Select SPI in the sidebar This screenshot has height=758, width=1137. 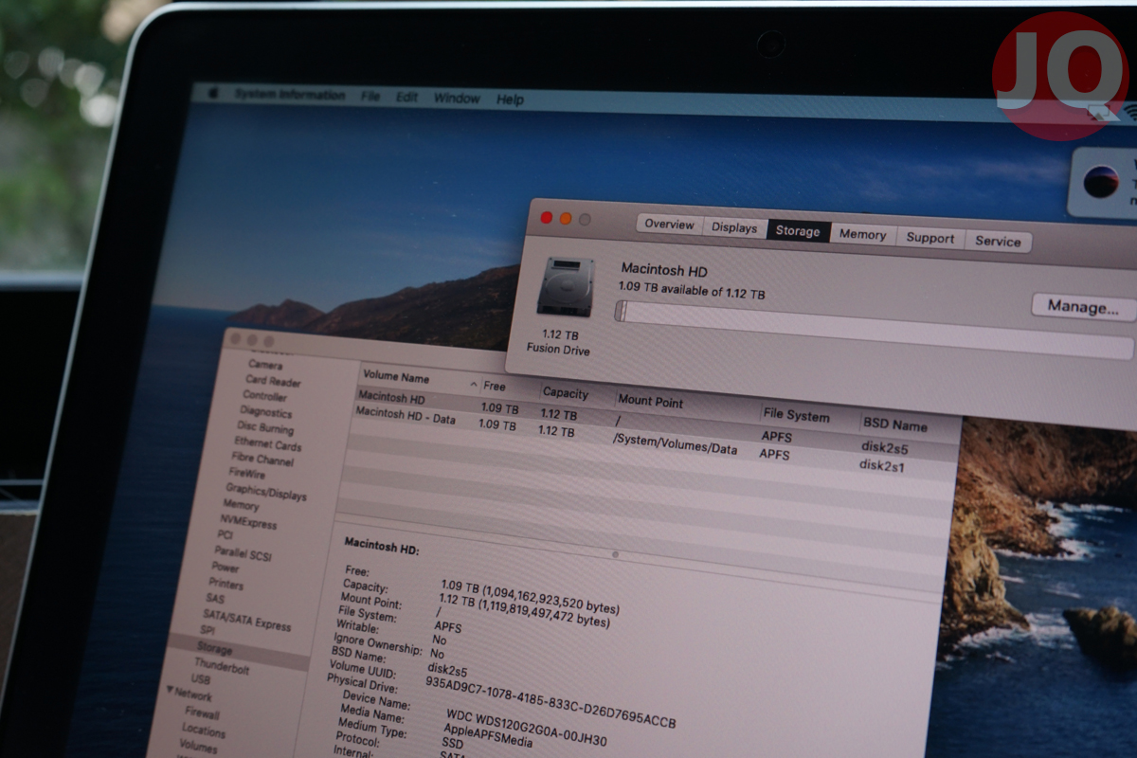click(208, 629)
